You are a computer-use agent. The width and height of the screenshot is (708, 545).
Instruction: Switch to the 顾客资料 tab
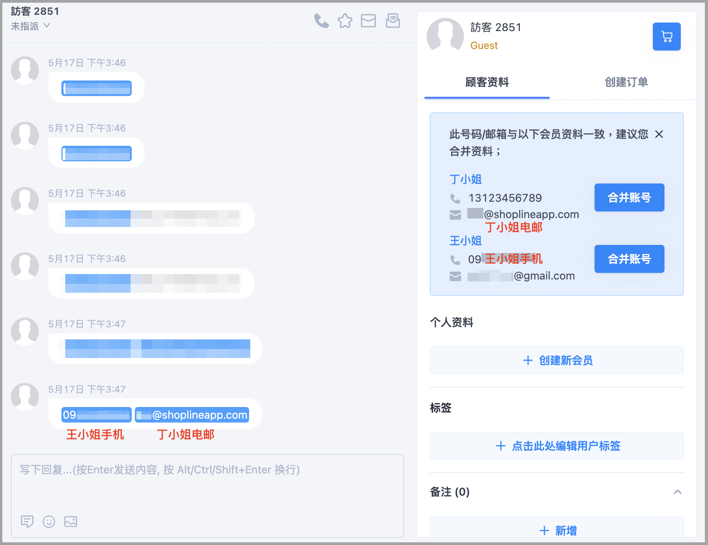point(487,82)
